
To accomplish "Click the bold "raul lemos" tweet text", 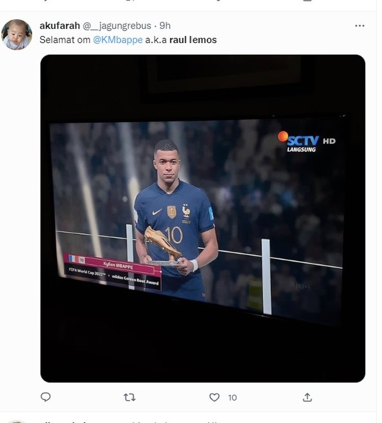I will pyautogui.click(x=193, y=40).
